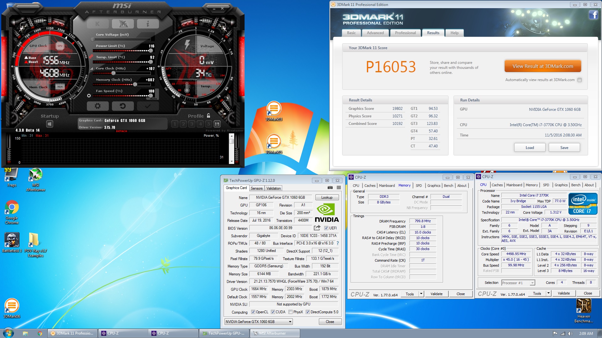Open Battlefield 3 desktop icon
The width and height of the screenshot is (602, 338).
coord(12,243)
